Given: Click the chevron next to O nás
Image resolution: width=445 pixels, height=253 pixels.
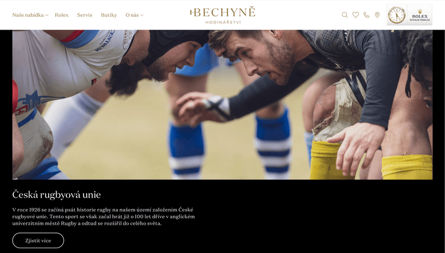Looking at the screenshot, I should pos(141,15).
